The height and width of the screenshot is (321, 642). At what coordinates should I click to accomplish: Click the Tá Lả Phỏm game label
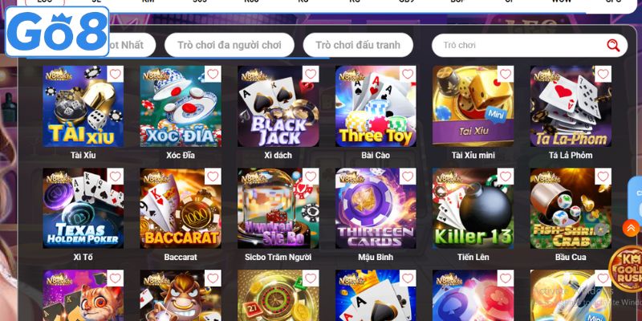(x=571, y=155)
